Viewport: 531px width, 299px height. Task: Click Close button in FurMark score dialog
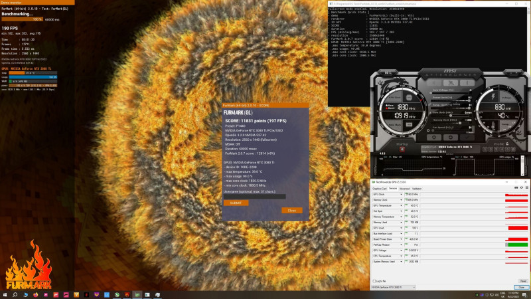point(292,210)
